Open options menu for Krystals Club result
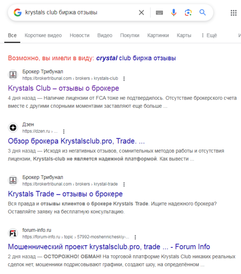Image resolution: width=241 pixels, height=274 pixels. coord(124,79)
